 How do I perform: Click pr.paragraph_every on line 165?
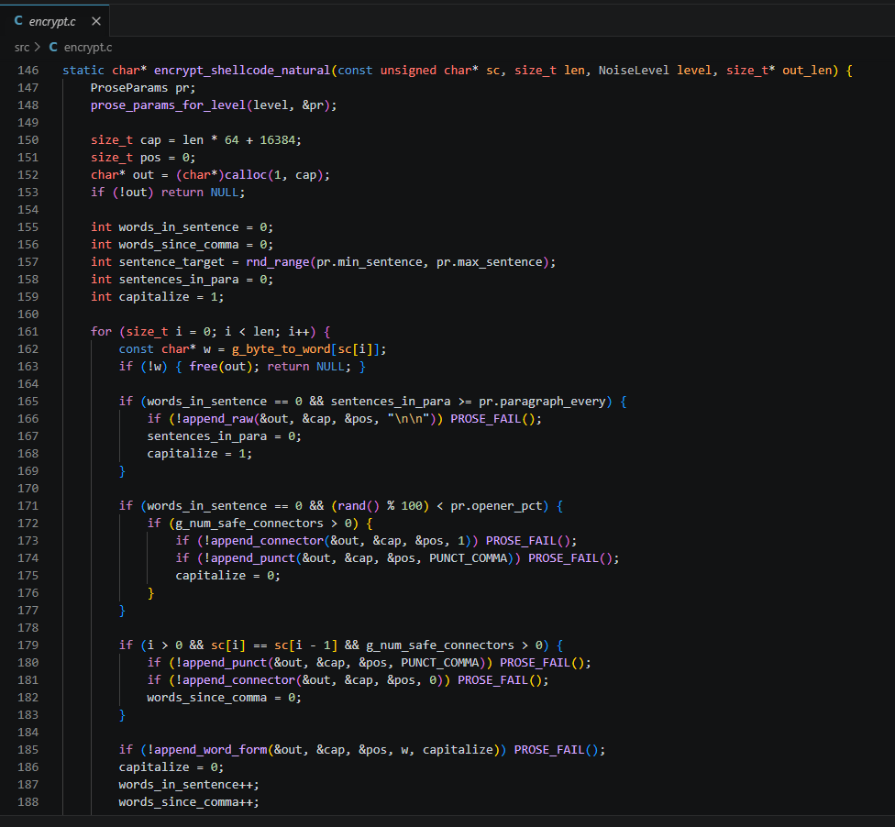[x=542, y=402]
